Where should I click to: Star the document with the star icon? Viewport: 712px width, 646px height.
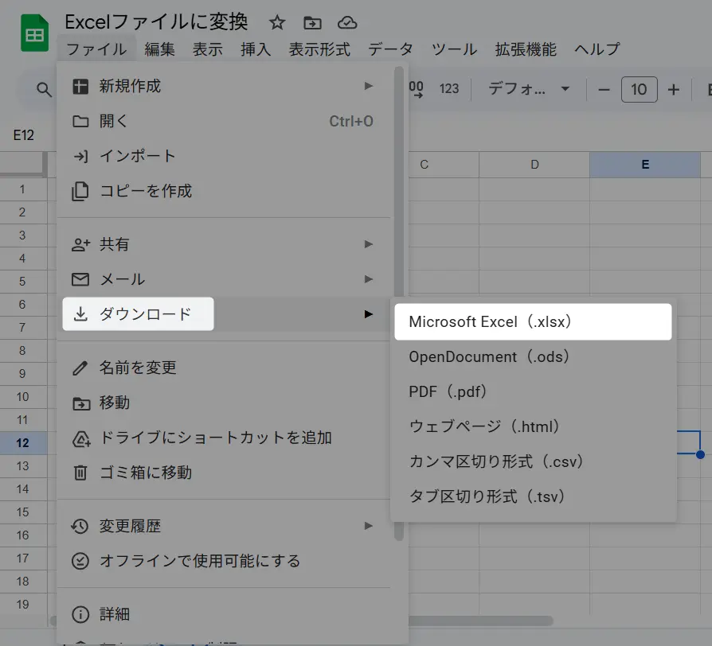pos(277,22)
